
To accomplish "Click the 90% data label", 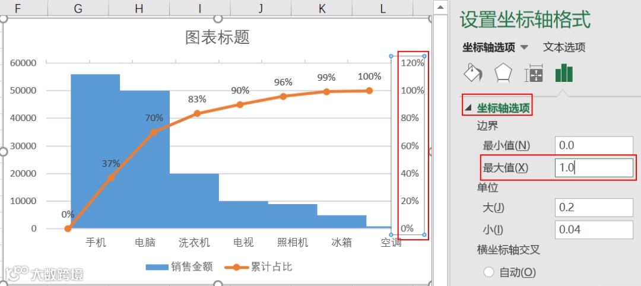I will click(240, 90).
